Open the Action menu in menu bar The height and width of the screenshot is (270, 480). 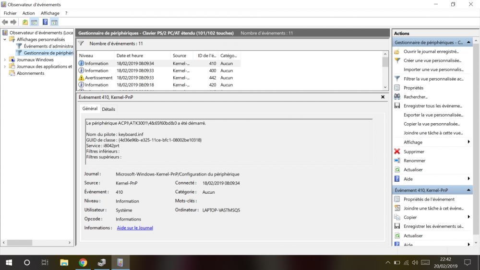(x=28, y=13)
